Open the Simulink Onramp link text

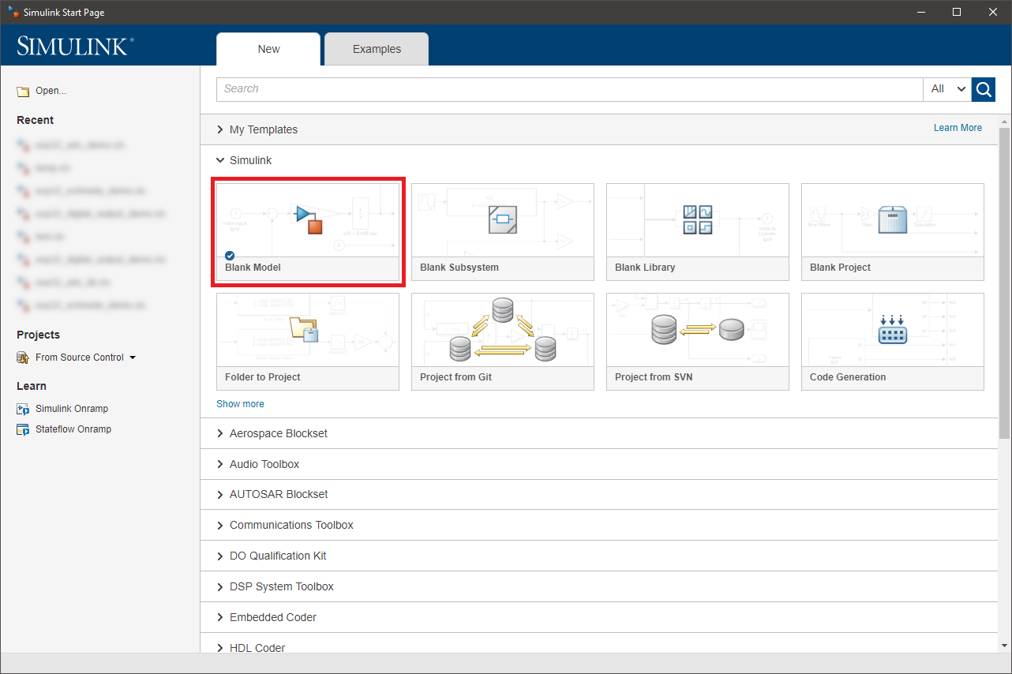click(x=72, y=409)
